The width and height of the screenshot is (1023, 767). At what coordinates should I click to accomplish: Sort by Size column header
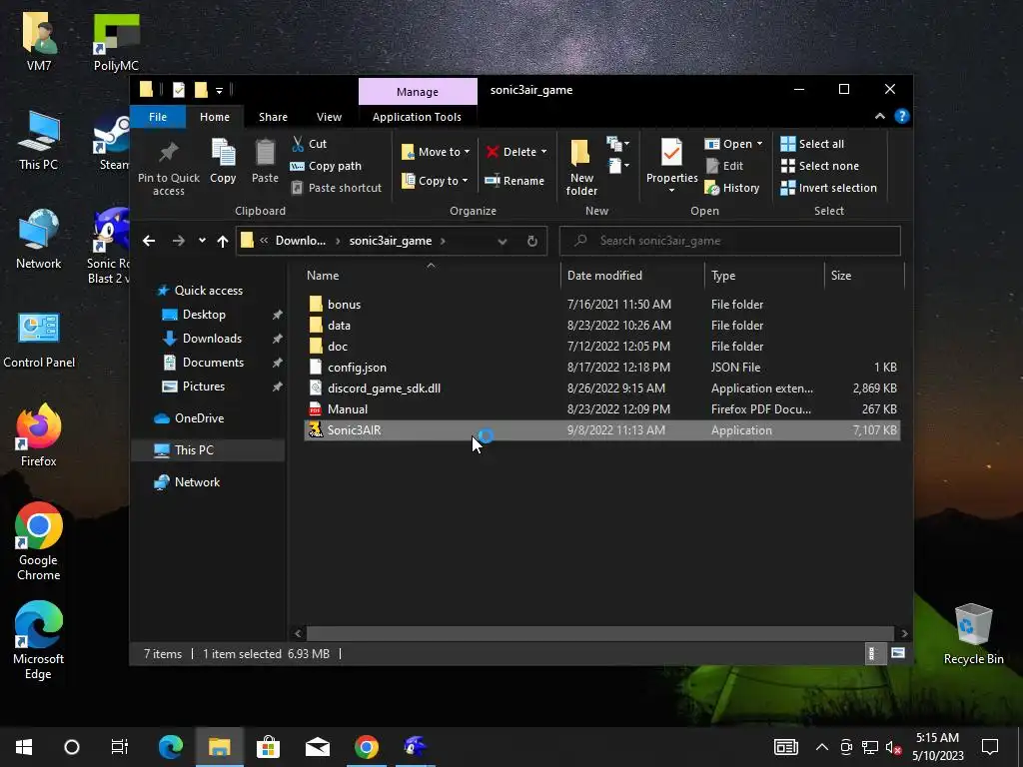click(x=864, y=276)
